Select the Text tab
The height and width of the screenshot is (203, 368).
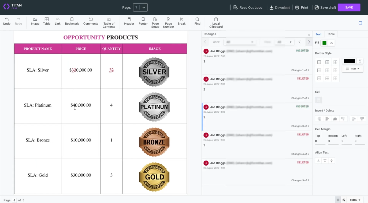[318, 34]
